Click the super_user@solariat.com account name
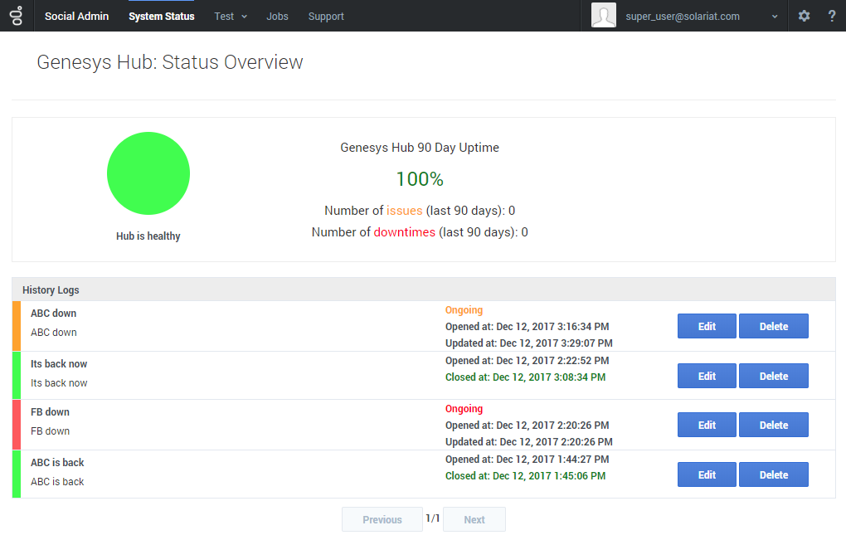Screen dimensions: 846x540 (683, 17)
